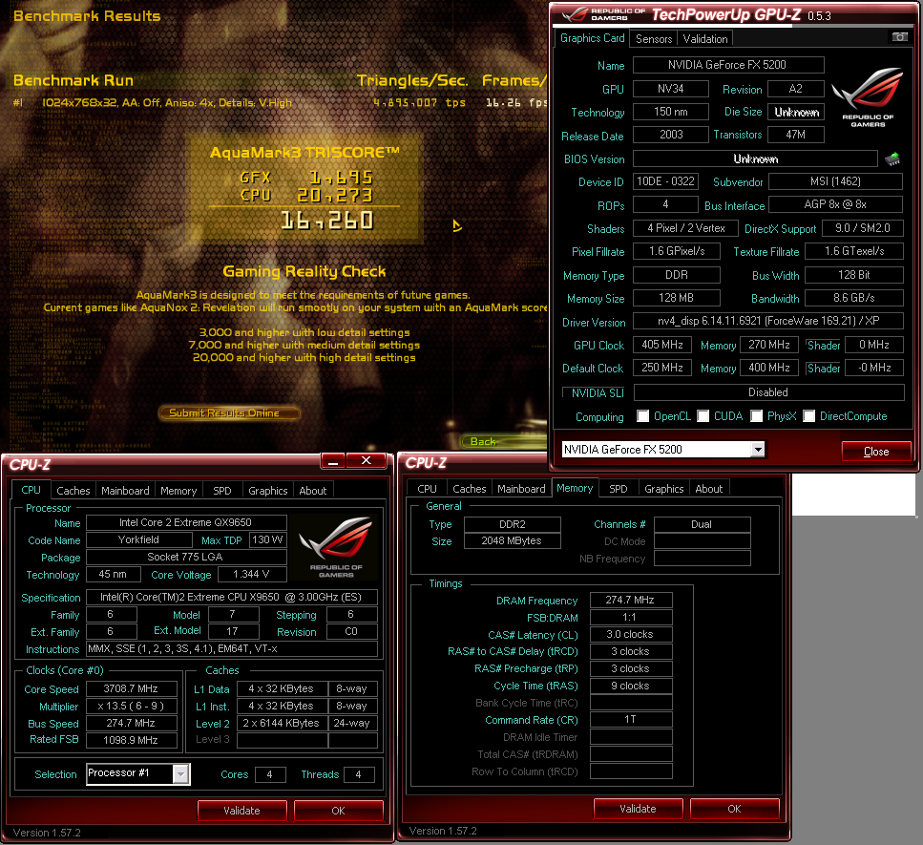Screen dimensions: 923x845
Task: Enable the OpenCL checkbox
Action: [642, 416]
